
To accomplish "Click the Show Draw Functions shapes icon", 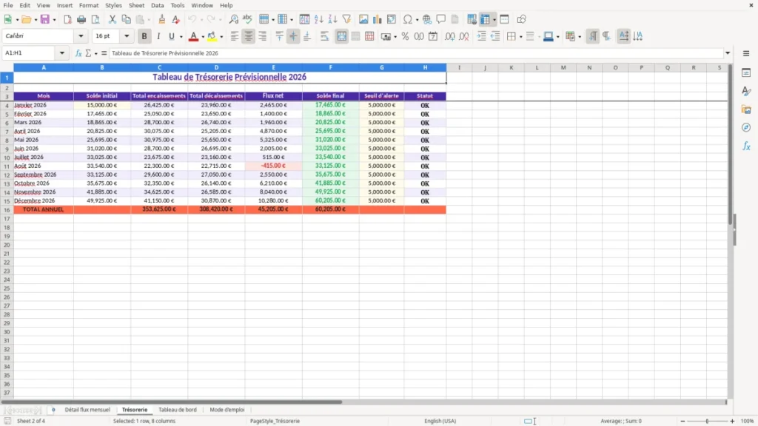I will 521,19.
